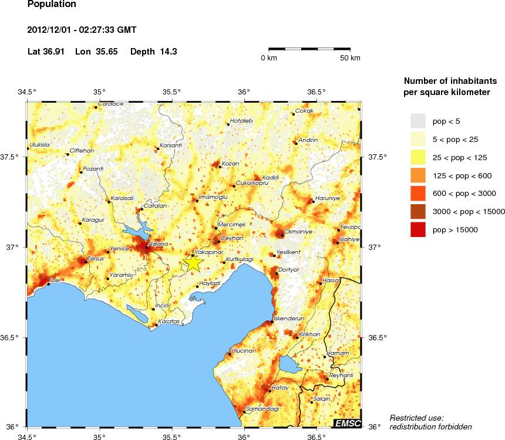
Task: Click the distance scale bar
Action: 309,49
